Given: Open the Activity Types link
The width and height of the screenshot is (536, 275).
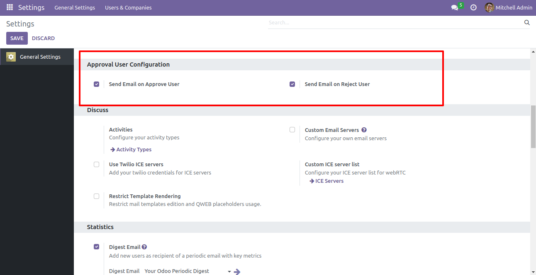Looking at the screenshot, I should [131, 149].
